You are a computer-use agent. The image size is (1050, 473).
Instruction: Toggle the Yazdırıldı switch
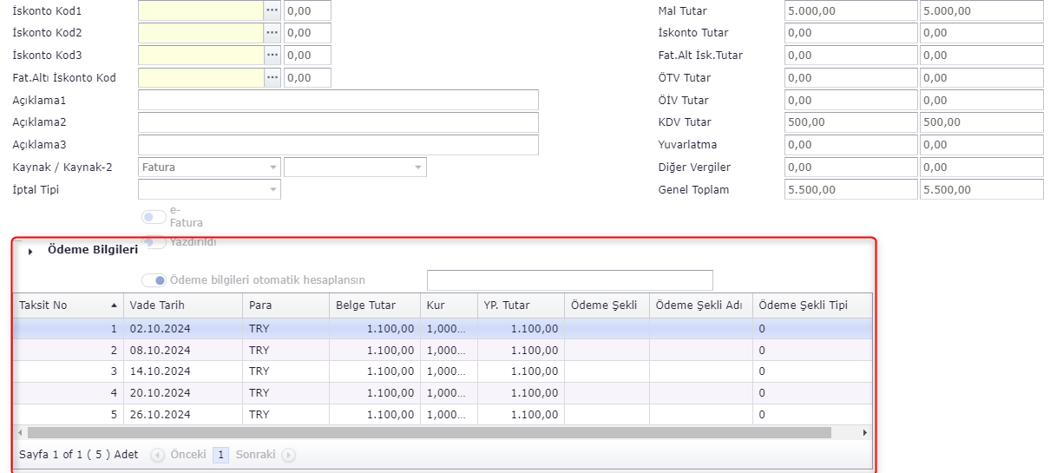pos(154,242)
